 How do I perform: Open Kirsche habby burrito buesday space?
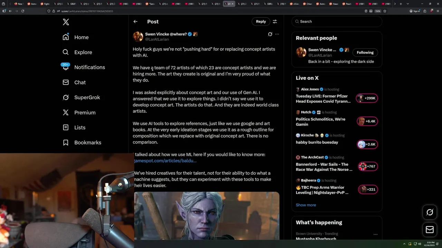[337, 142]
